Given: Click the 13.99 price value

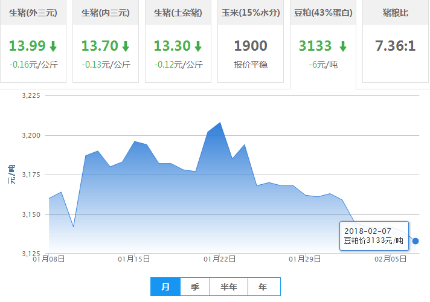Looking at the screenshot, I should (27, 46).
